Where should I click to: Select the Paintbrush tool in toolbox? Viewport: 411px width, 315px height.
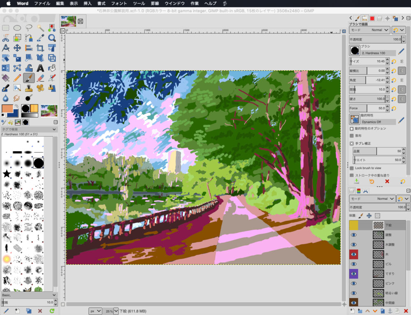29,78
